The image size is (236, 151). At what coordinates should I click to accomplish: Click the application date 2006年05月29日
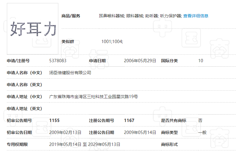coord(140,61)
